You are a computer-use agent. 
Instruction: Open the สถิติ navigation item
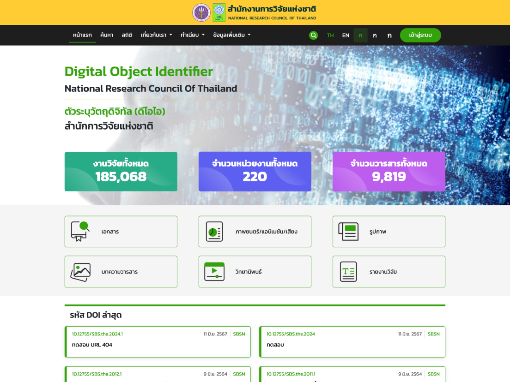[127, 35]
